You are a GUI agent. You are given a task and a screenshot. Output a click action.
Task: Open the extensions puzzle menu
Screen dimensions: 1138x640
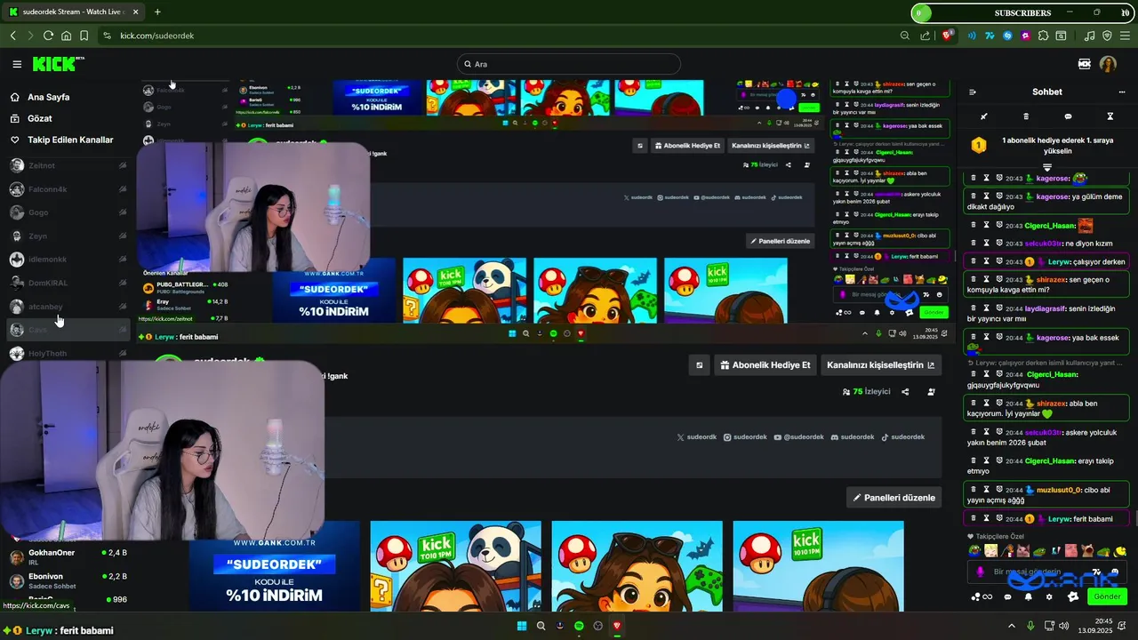[x=1044, y=36]
